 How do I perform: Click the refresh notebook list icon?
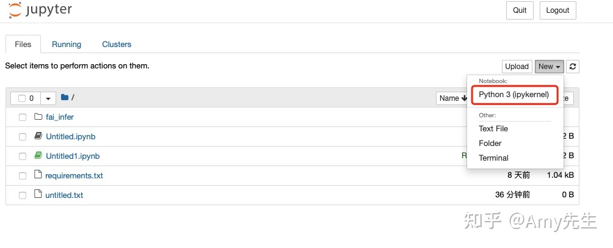pyautogui.click(x=573, y=67)
